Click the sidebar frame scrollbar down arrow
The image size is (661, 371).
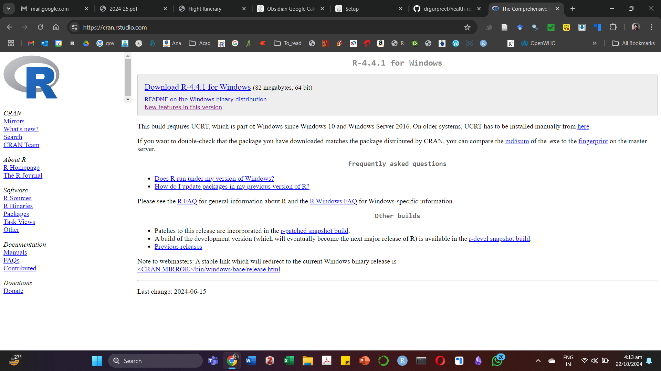pos(128,100)
